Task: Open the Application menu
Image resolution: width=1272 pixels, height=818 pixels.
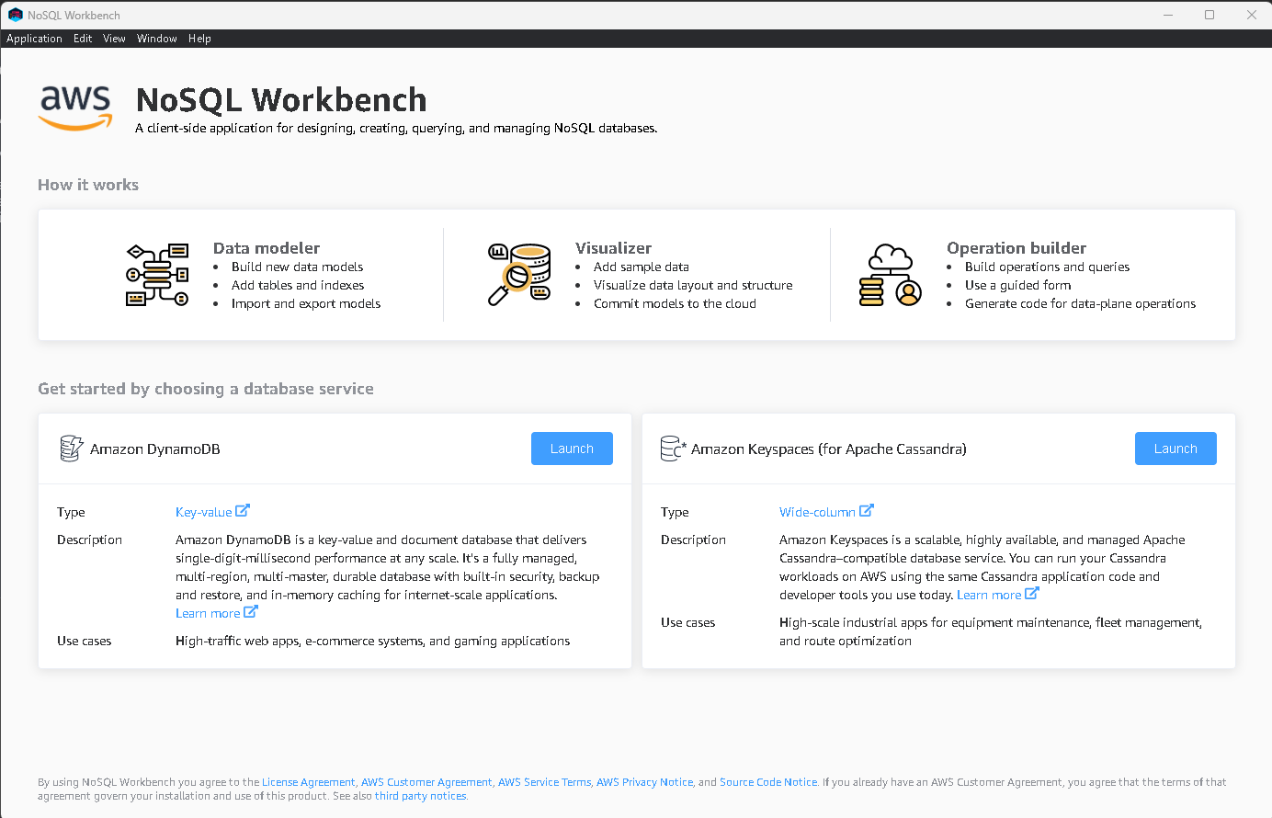Action: [34, 39]
